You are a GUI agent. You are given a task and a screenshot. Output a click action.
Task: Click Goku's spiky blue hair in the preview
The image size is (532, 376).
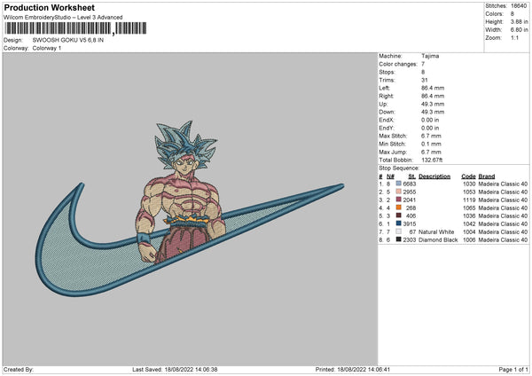185,145
